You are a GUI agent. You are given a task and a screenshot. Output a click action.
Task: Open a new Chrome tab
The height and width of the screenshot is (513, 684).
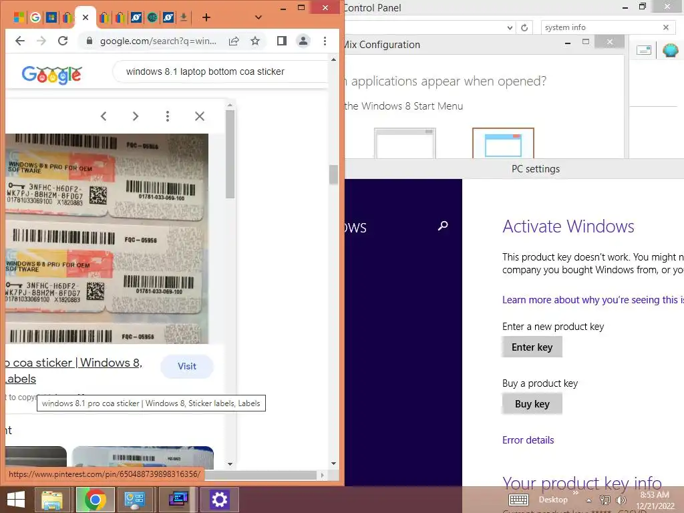coord(206,17)
